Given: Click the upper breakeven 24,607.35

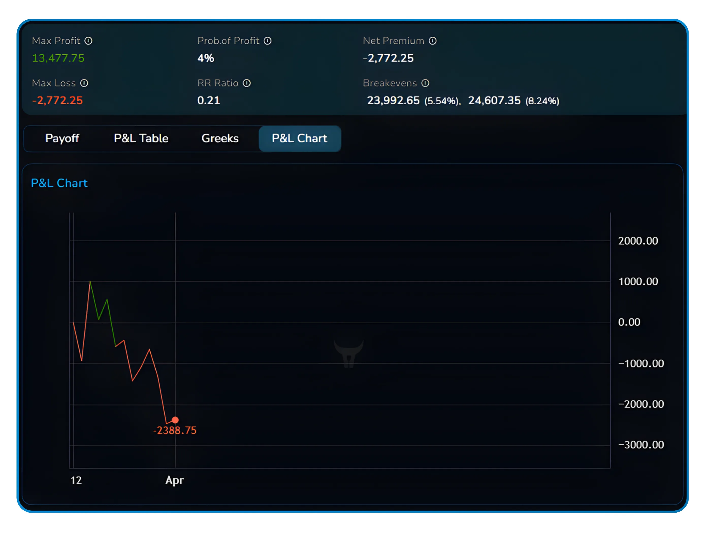Looking at the screenshot, I should point(494,101).
